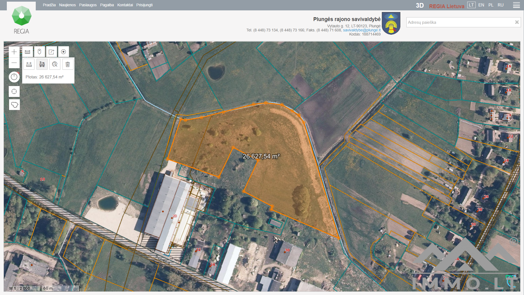The width and height of the screenshot is (524, 295).
Task: Click the REGIA Lietuva link
Action: 446,6
